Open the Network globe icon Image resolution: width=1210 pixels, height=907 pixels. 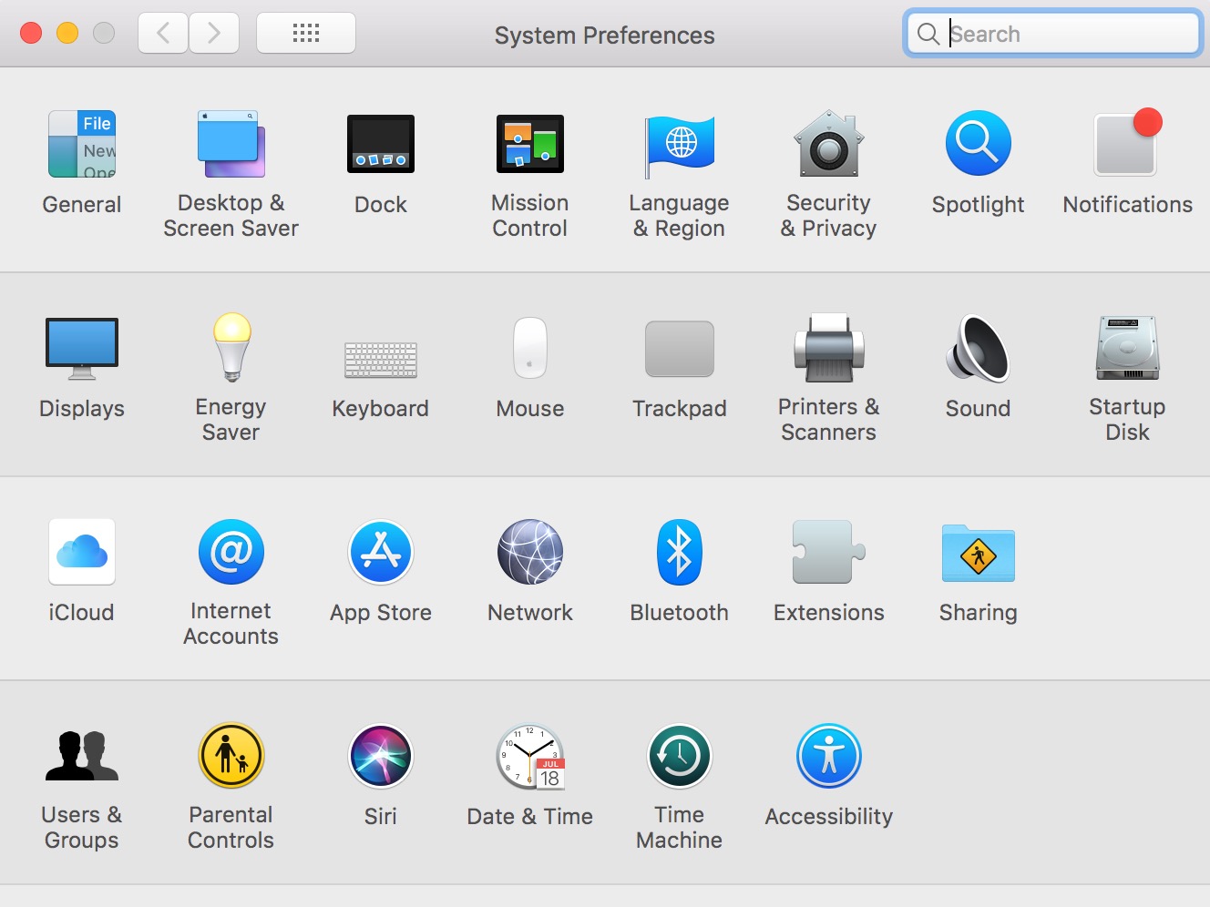click(x=530, y=552)
